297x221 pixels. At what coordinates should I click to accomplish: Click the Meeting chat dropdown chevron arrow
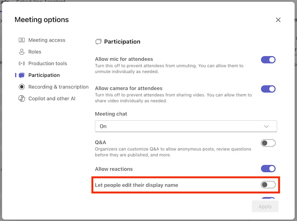(x=266, y=126)
